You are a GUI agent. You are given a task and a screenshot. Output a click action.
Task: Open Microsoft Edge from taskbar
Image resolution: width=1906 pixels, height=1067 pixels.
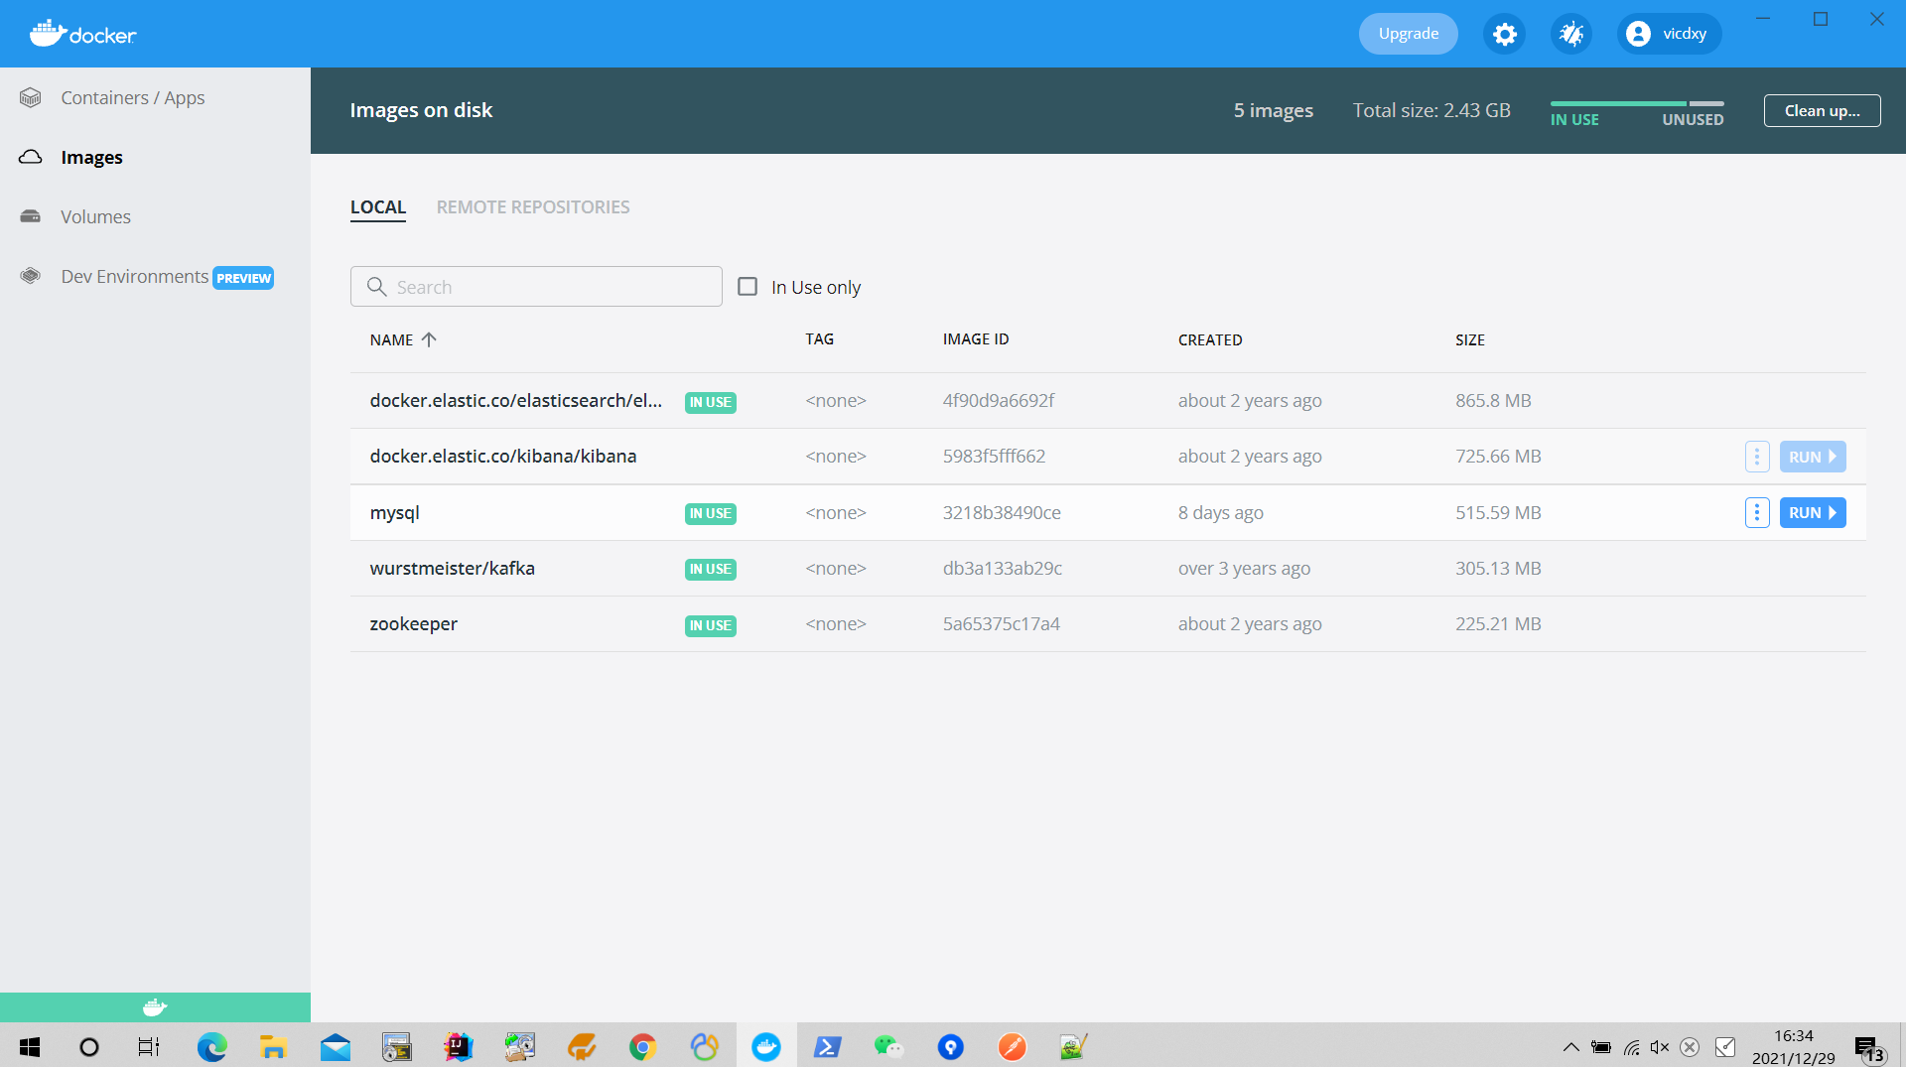[x=211, y=1046]
